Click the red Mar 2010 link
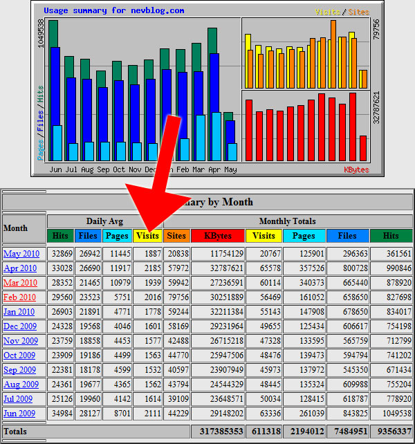Viewport: 415px width, 444px height. coord(21,283)
